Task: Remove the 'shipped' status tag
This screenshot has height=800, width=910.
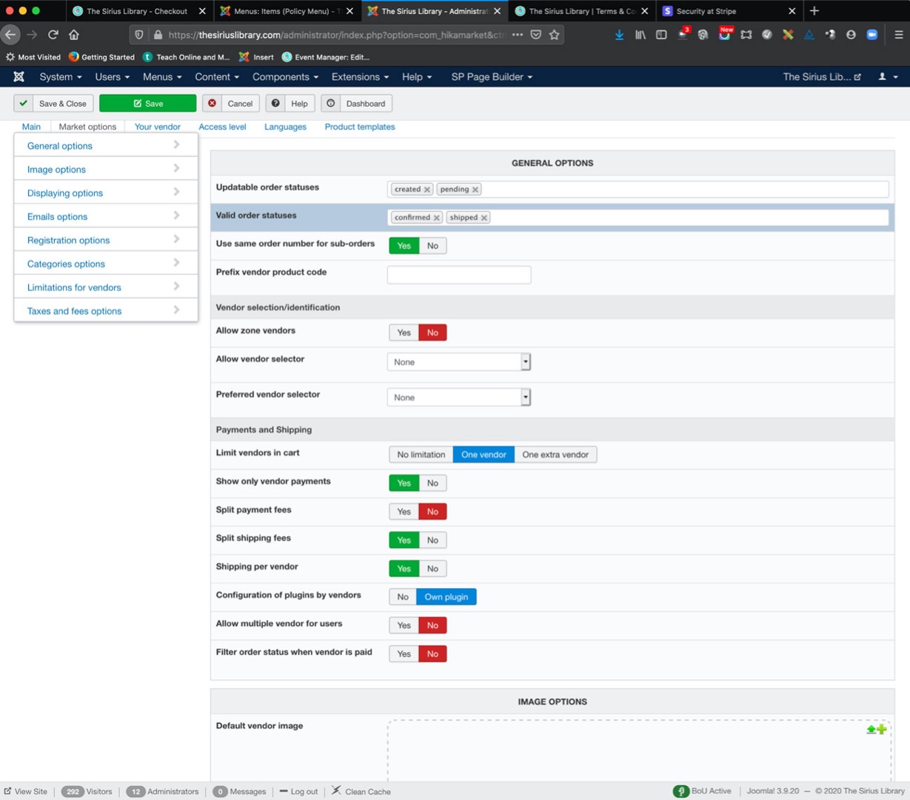Action: pyautogui.click(x=484, y=218)
